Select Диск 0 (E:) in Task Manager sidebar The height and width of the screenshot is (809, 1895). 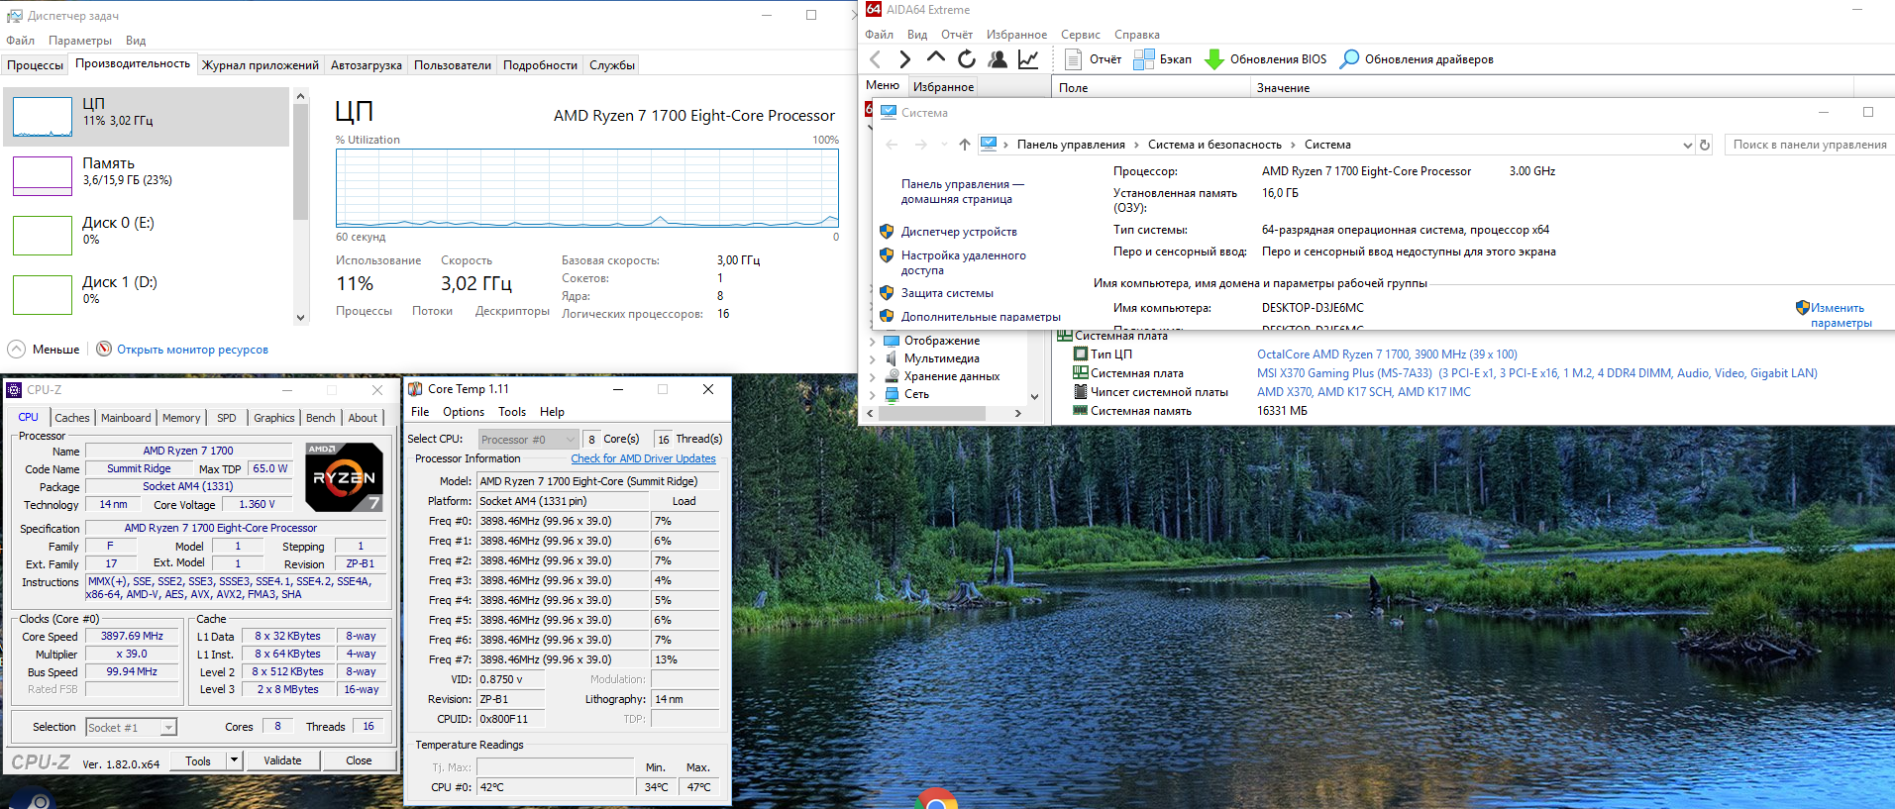coord(147,236)
